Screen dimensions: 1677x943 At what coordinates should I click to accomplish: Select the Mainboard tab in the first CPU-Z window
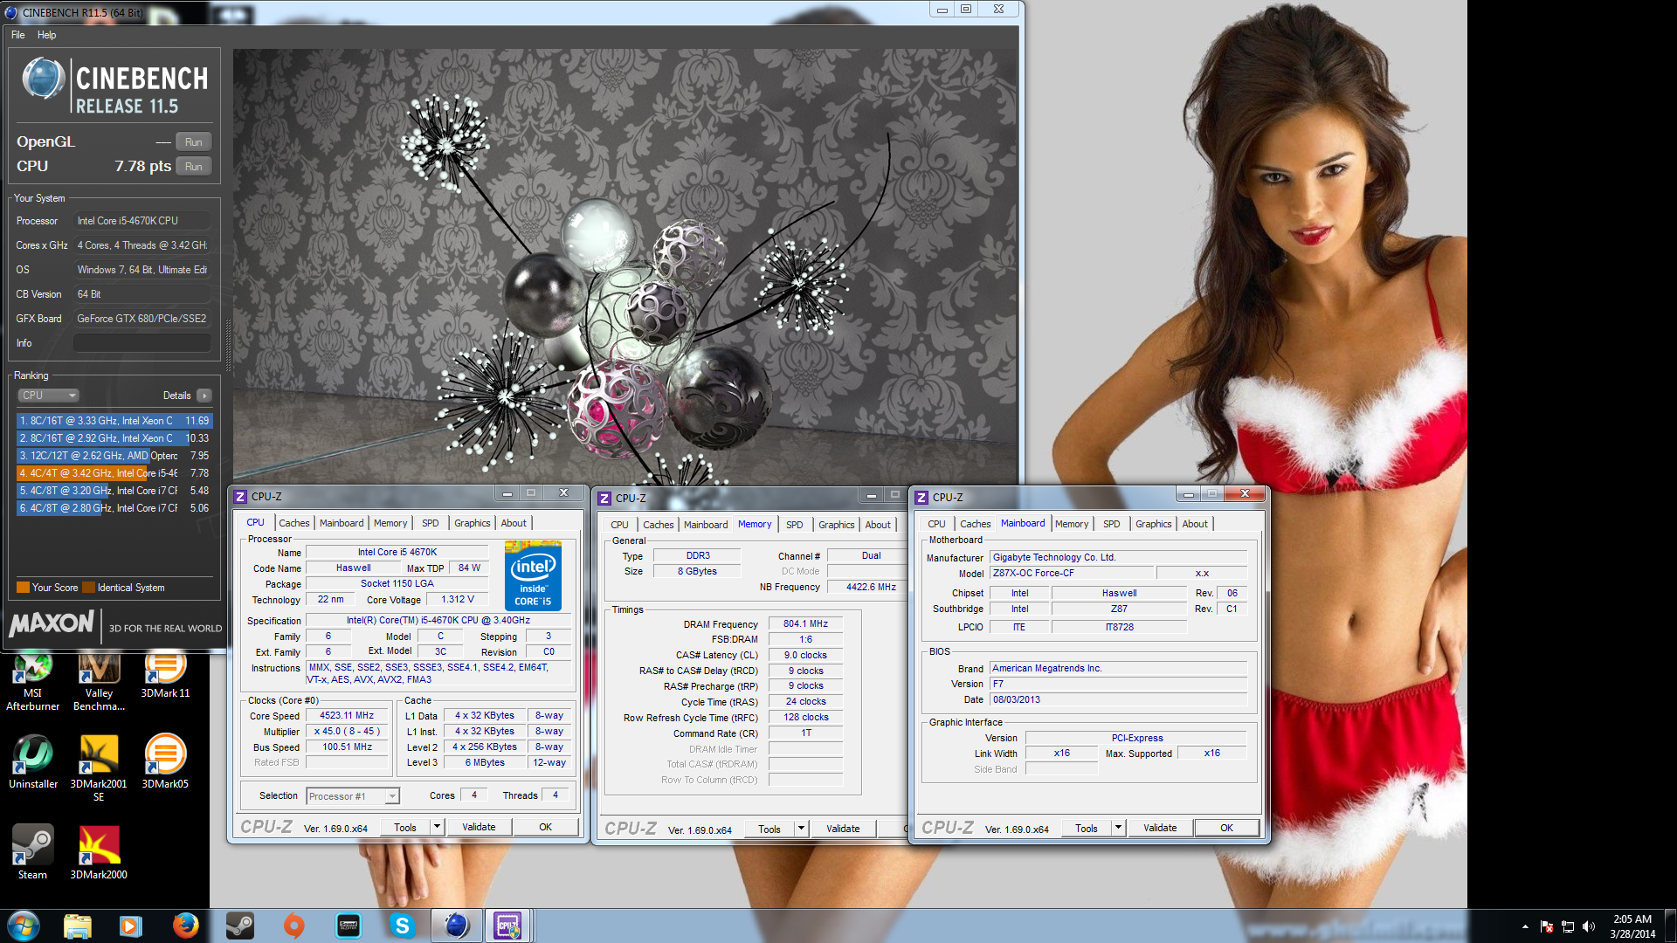(342, 523)
